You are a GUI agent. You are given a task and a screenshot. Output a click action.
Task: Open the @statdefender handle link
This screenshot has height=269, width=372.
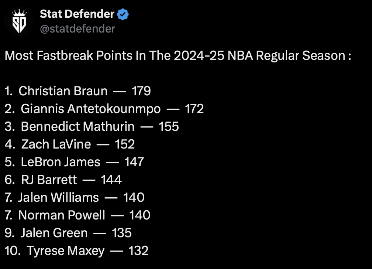(77, 28)
